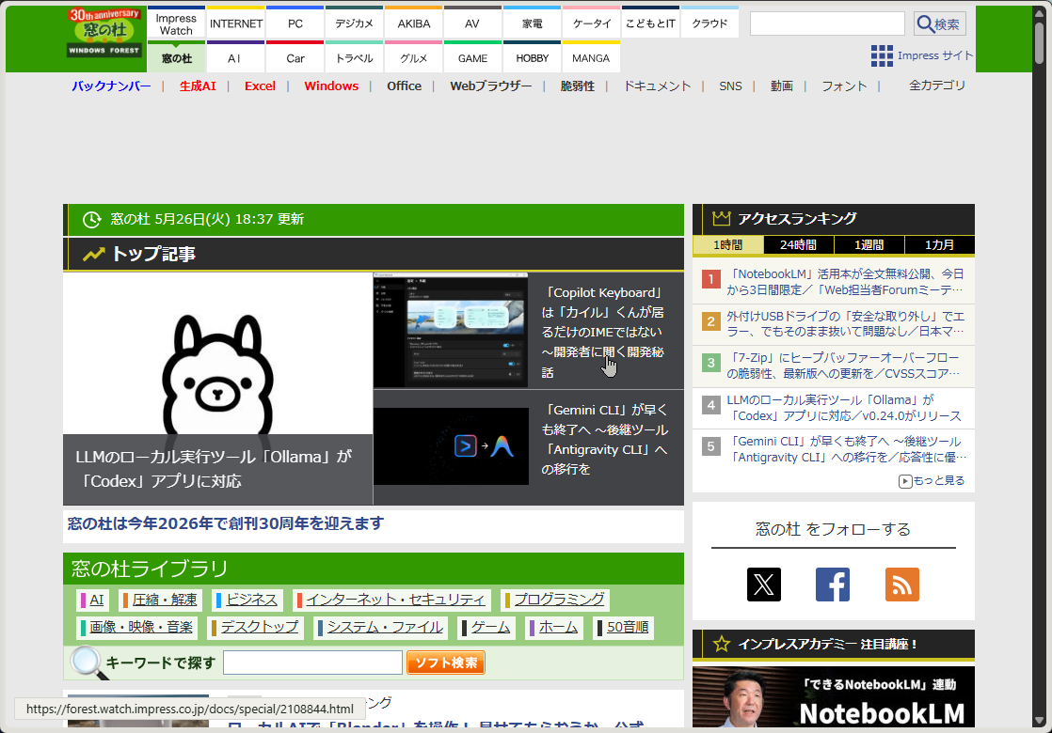Image resolution: width=1052 pixels, height=733 pixels.
Task: Open the 全カテゴリ link
Action: pos(937,86)
